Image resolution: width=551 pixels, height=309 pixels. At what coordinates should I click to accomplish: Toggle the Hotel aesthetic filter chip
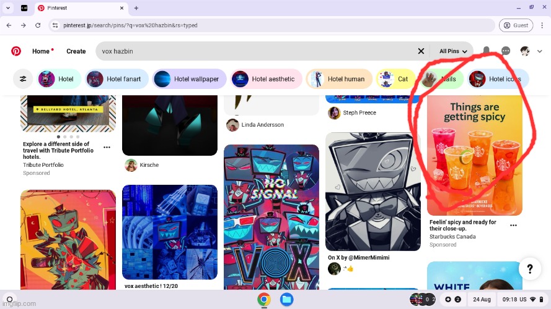click(265, 79)
